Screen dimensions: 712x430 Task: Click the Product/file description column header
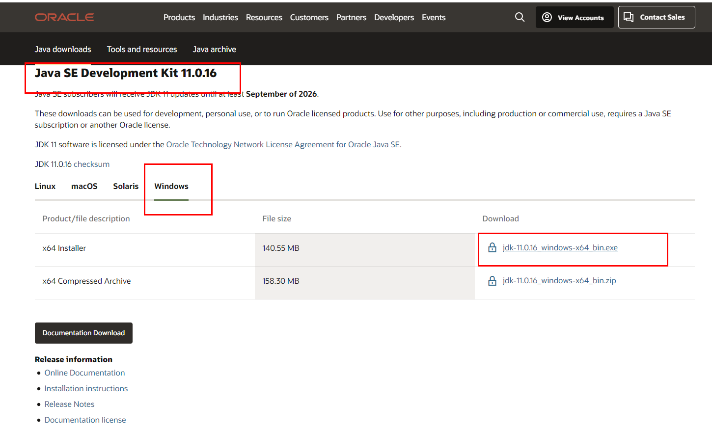(86, 218)
